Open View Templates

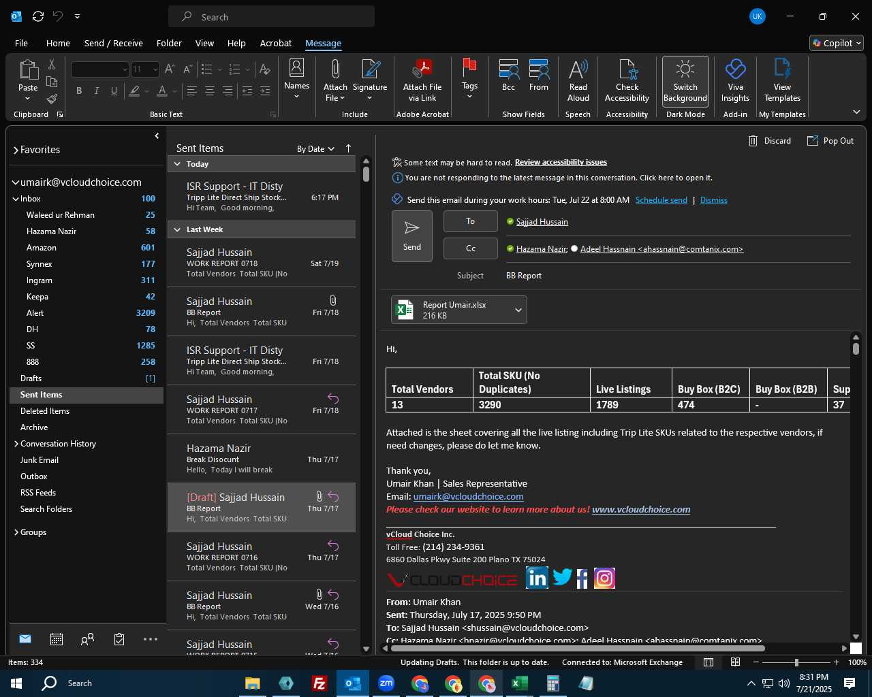[782, 81]
